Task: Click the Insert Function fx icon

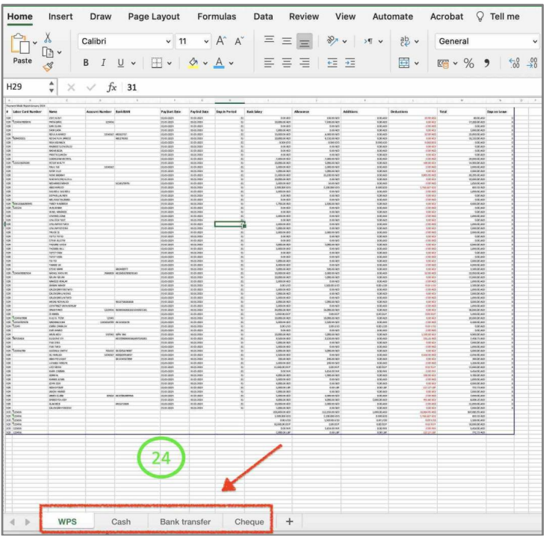Action: (x=112, y=88)
